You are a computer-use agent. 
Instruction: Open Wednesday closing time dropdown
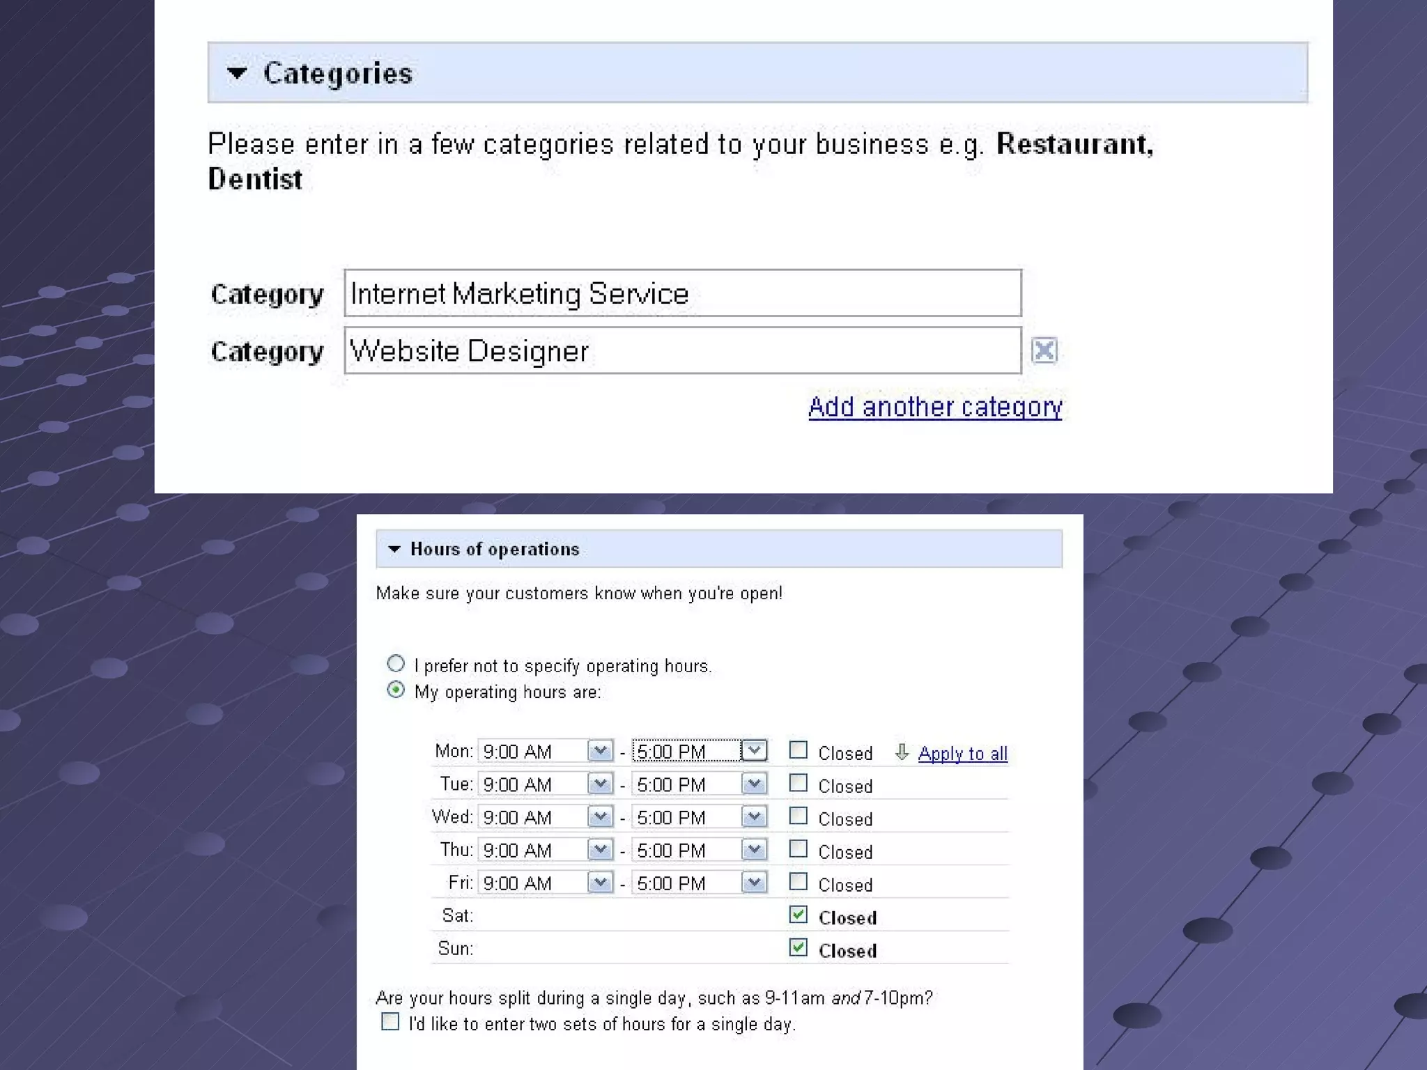(754, 816)
